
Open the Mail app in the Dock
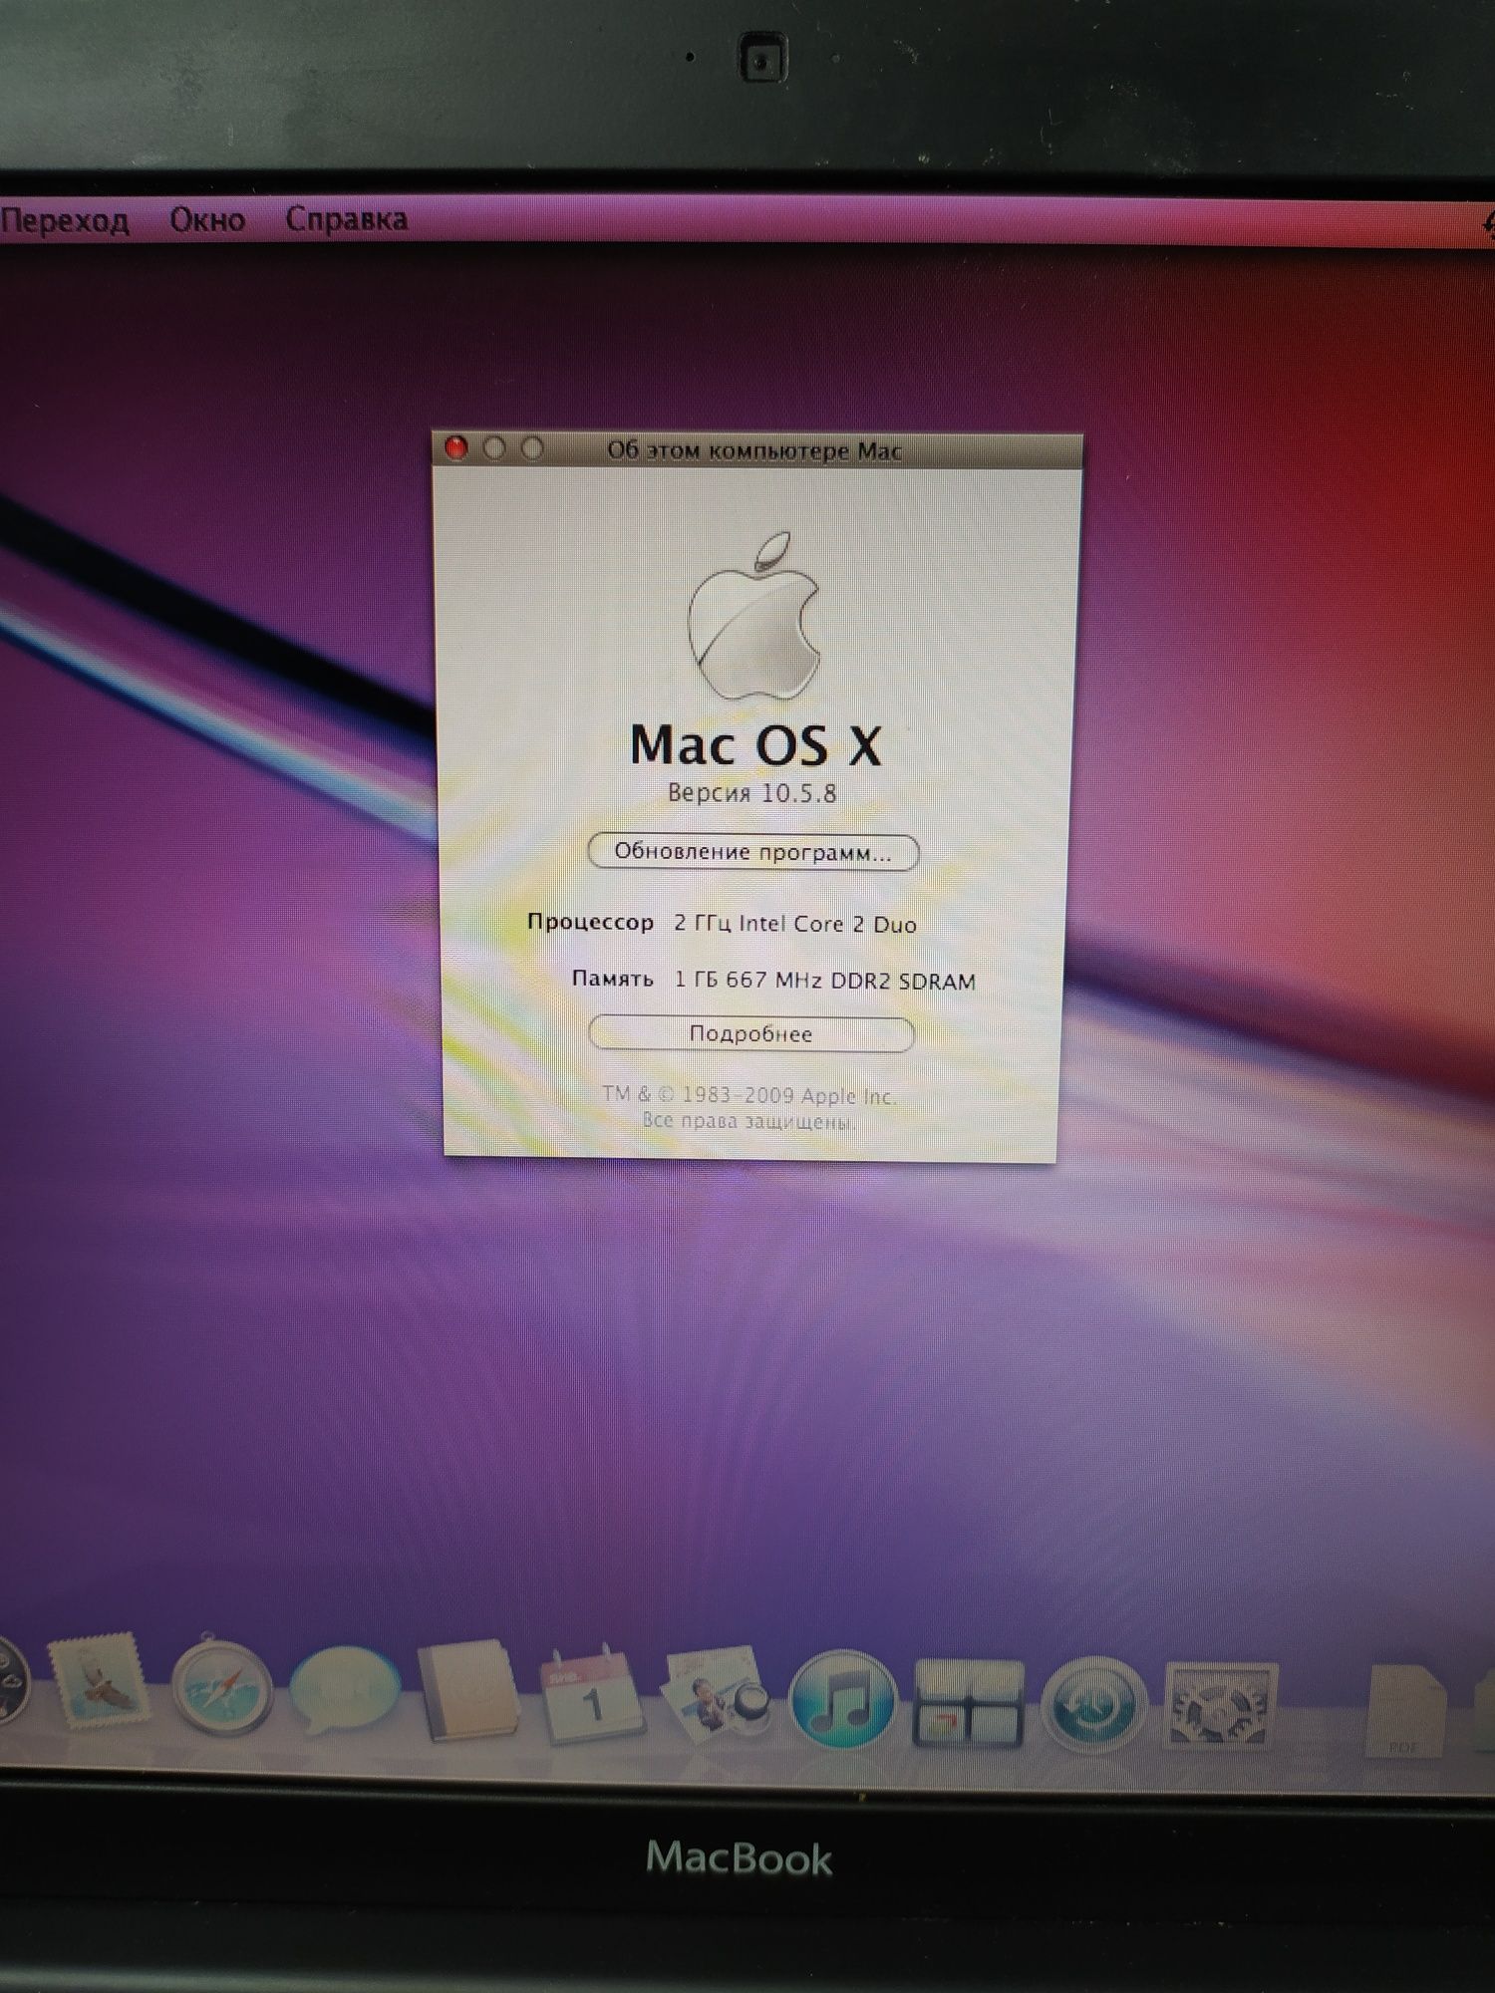tap(100, 1681)
